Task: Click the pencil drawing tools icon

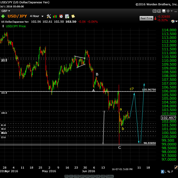Action: 176,167
